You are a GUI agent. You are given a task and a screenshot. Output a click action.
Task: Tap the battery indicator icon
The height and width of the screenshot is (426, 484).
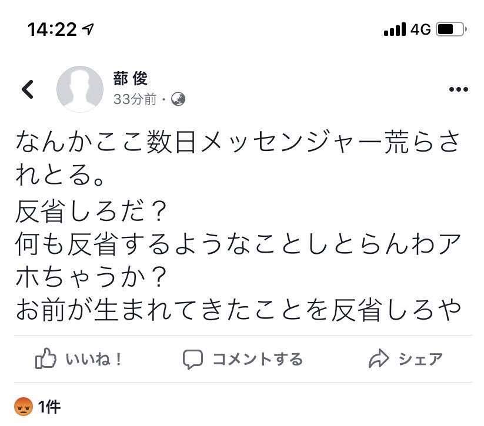pos(451,29)
